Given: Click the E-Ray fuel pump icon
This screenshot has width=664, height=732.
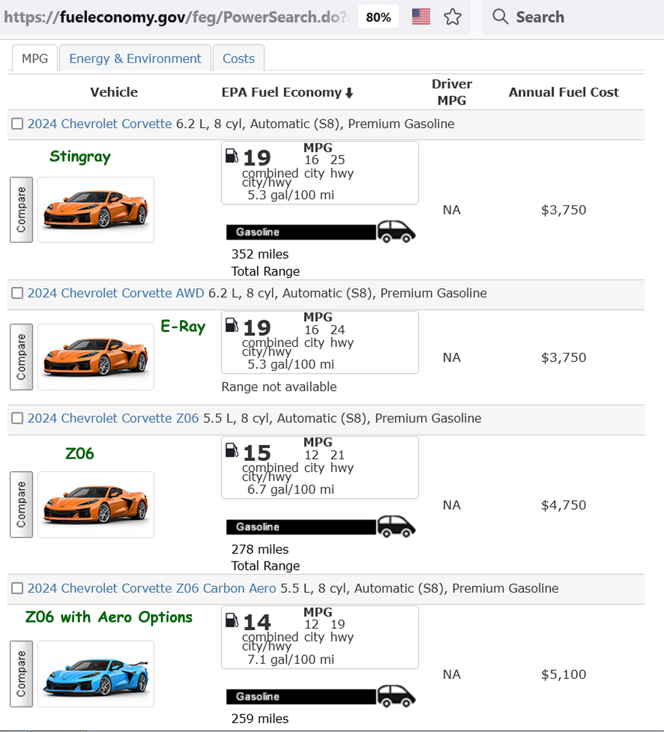Looking at the screenshot, I should click(x=231, y=325).
